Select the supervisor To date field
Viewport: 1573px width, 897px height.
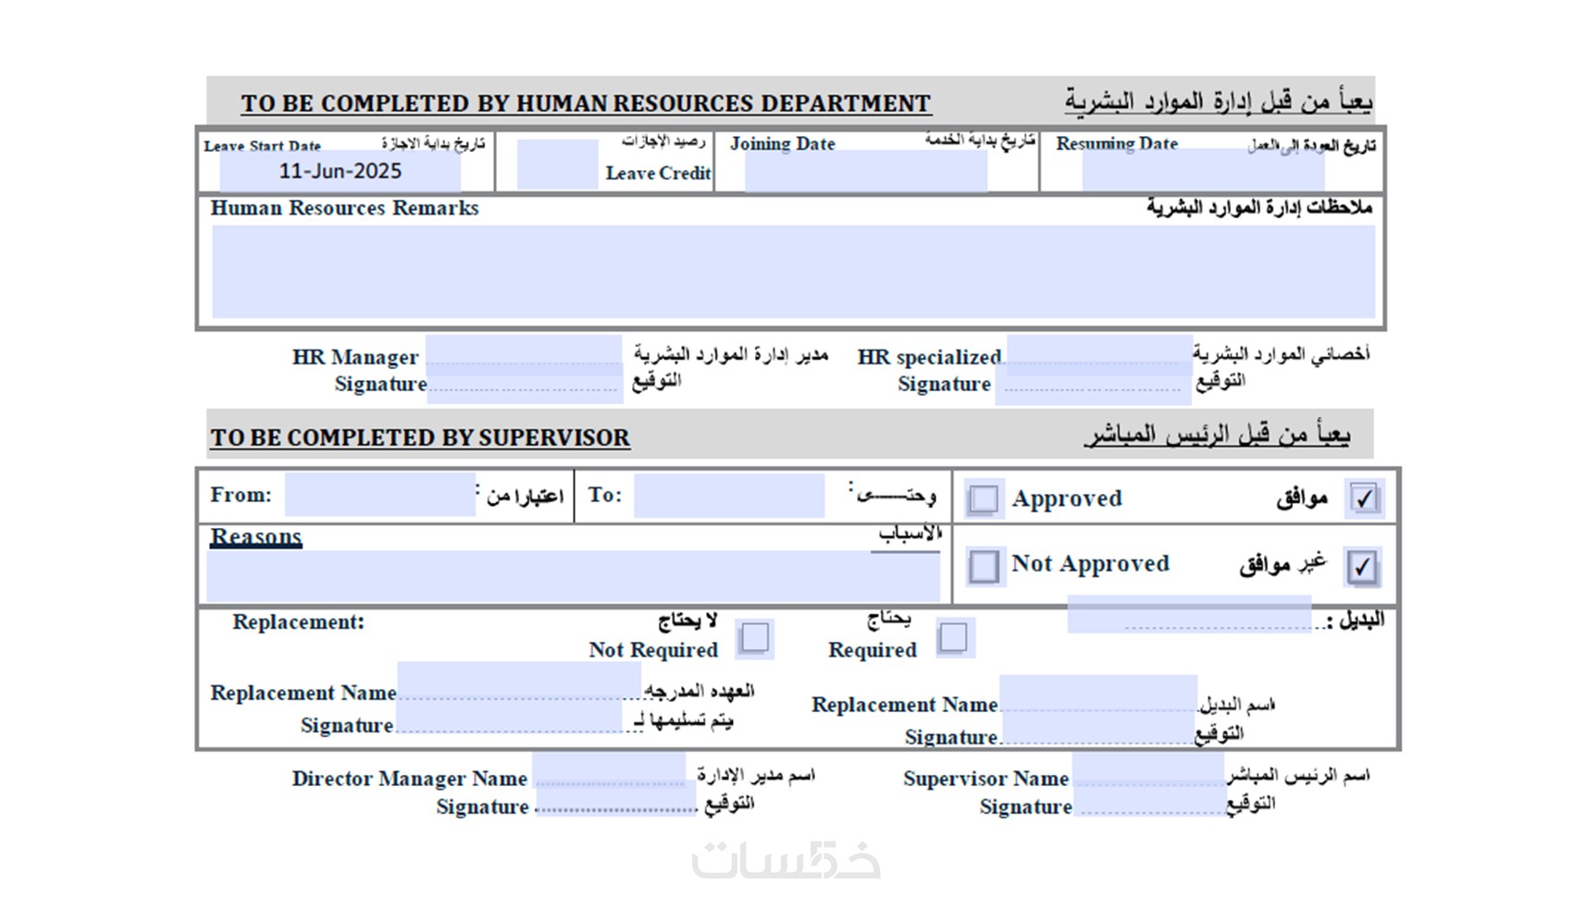[729, 495]
